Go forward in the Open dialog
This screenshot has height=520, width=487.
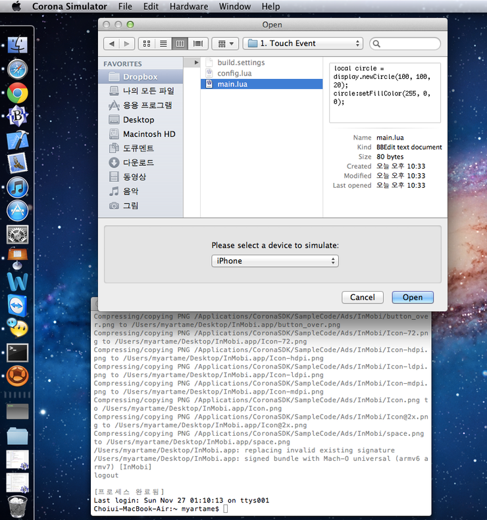point(126,44)
